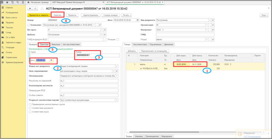Open calendar icon in VSD Дата field

click(51, 60)
